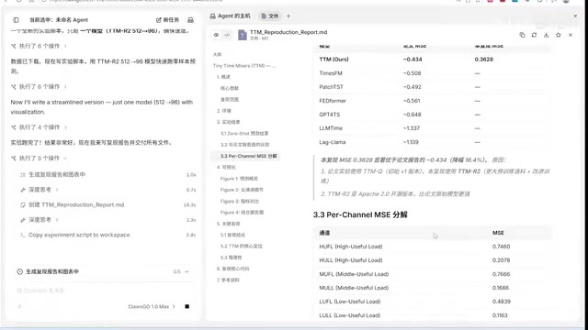Go to outline item 核心贡献
The width and height of the screenshot is (588, 330).
229,88
